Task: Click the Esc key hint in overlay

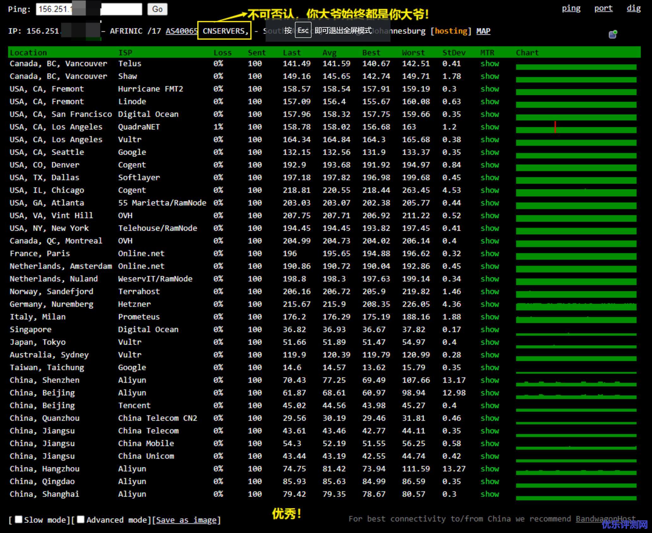Action: [x=303, y=30]
